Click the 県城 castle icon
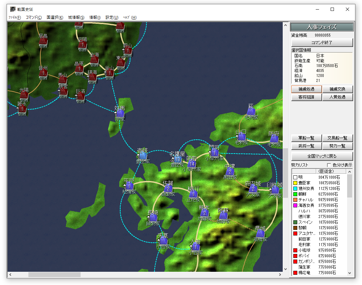This screenshot has width=362, height=285. point(261,234)
